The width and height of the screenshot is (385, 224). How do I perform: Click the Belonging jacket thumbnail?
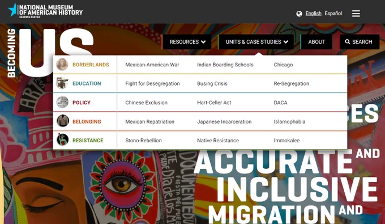62,121
